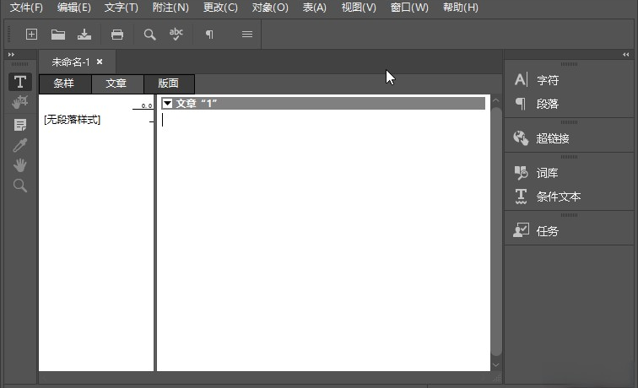Collapse the 文章 "1" story triangle

pos(167,103)
